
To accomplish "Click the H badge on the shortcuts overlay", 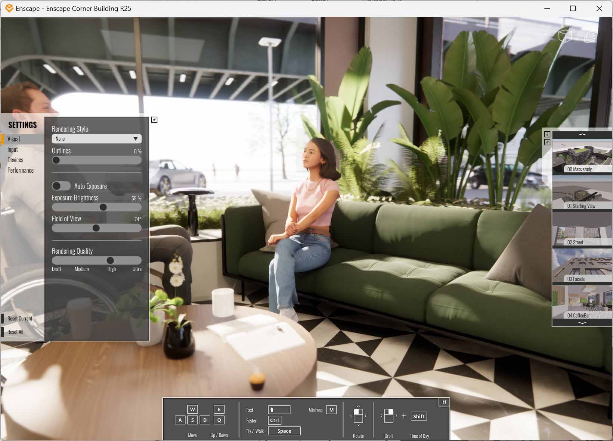I will pyautogui.click(x=444, y=402).
